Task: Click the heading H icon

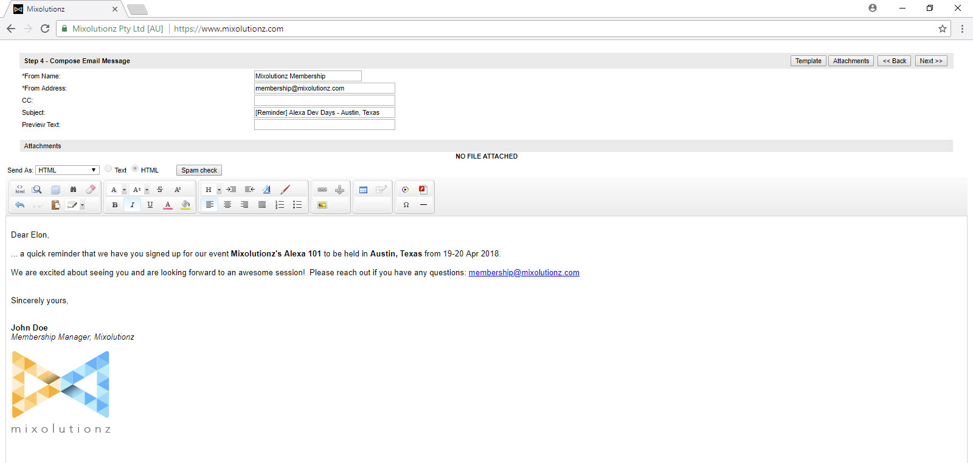Action: click(209, 190)
